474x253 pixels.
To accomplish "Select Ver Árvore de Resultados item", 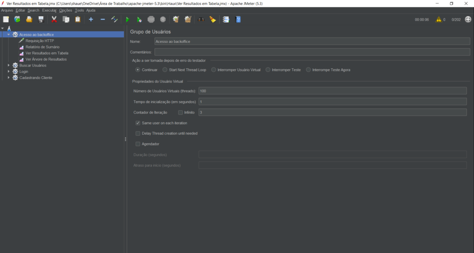I will click(46, 60).
